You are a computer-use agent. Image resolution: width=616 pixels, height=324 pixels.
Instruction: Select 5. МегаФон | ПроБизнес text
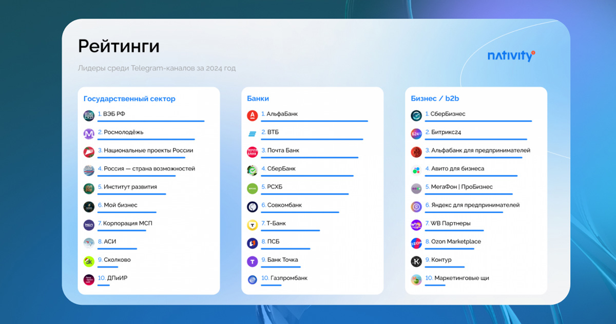[x=459, y=187]
